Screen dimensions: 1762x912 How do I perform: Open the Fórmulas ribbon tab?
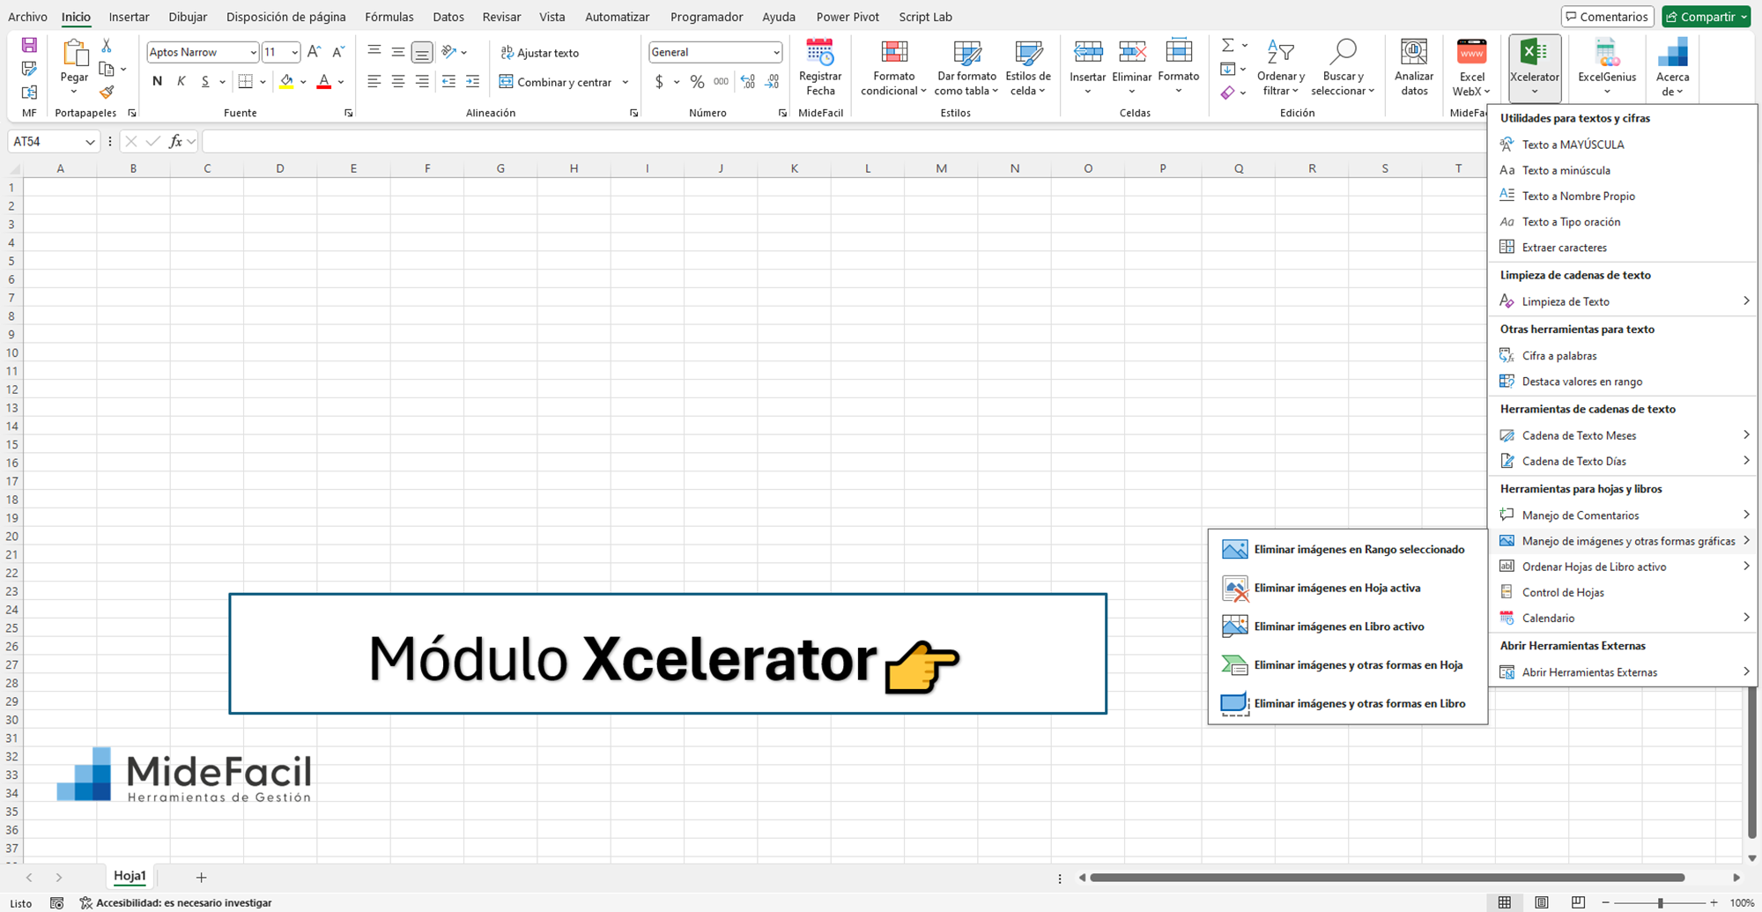tap(389, 17)
